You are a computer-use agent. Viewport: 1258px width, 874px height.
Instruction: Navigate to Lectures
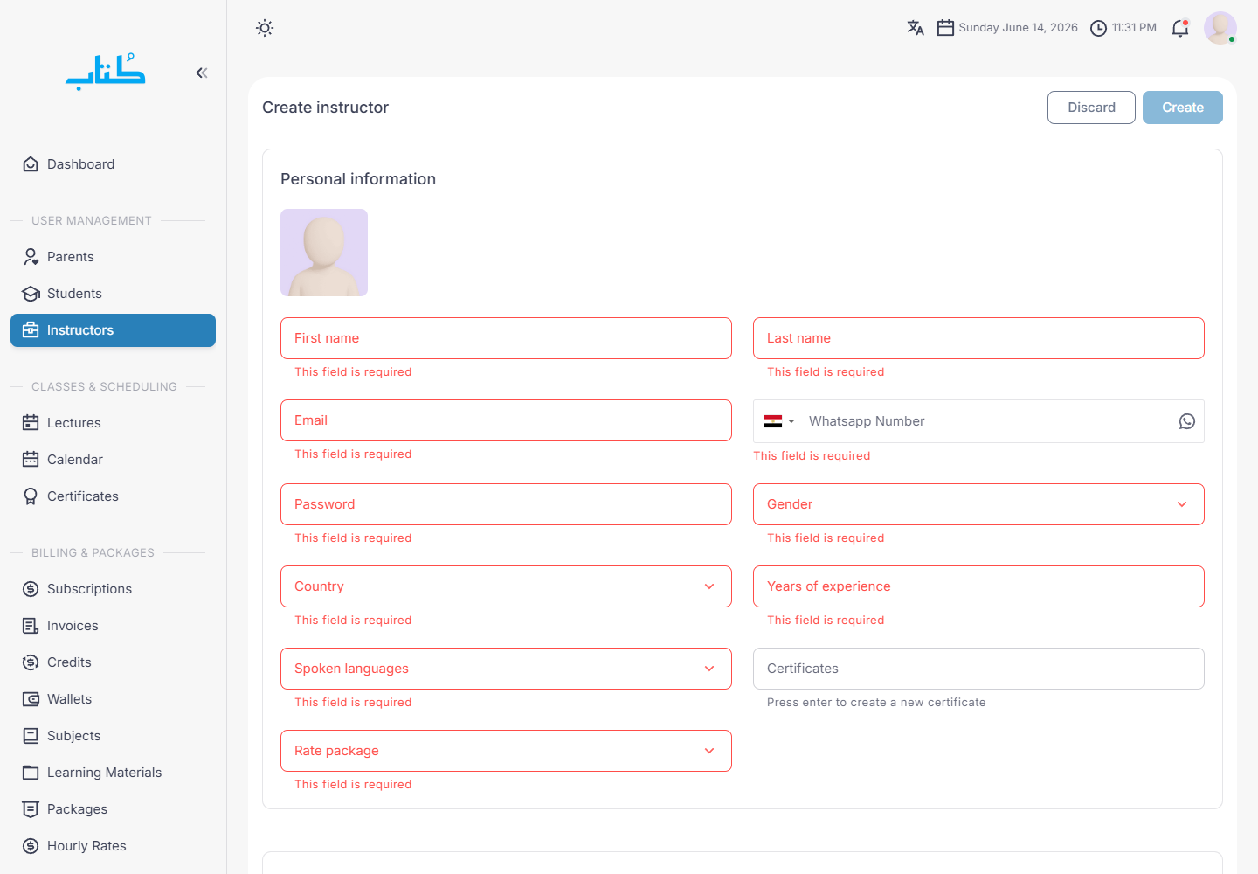click(x=113, y=423)
